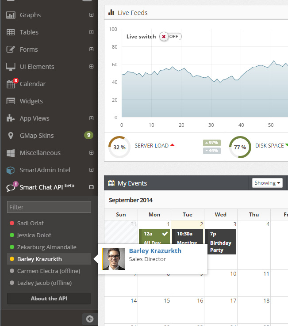The height and width of the screenshot is (326, 288).
Task: Expand the Graphs submenu plus sign
Action: tap(91, 15)
